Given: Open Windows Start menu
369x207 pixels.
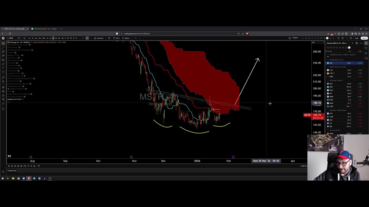Looking at the screenshot, I should click(3, 178).
